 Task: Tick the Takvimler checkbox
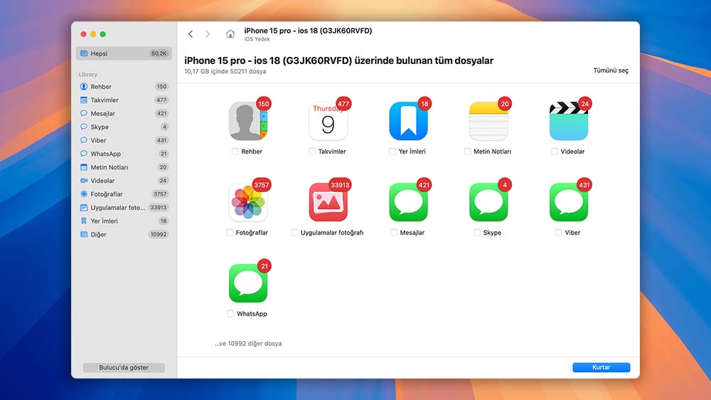(x=312, y=151)
